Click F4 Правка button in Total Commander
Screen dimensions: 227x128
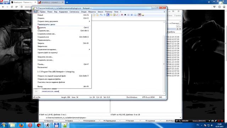[x=69, y=121]
